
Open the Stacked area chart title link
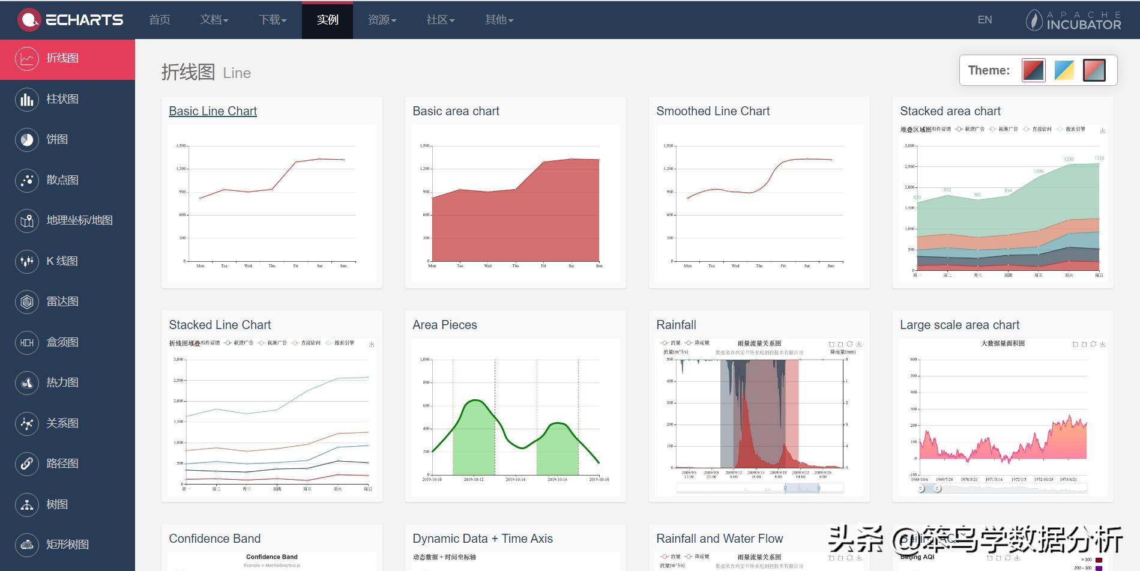pos(950,111)
